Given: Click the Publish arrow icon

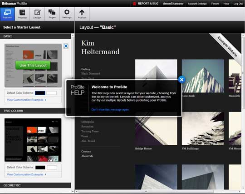Looking at the screenshot, I should (x=82, y=14).
